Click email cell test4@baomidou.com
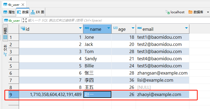This screenshot has height=109, width=210. 163,59
